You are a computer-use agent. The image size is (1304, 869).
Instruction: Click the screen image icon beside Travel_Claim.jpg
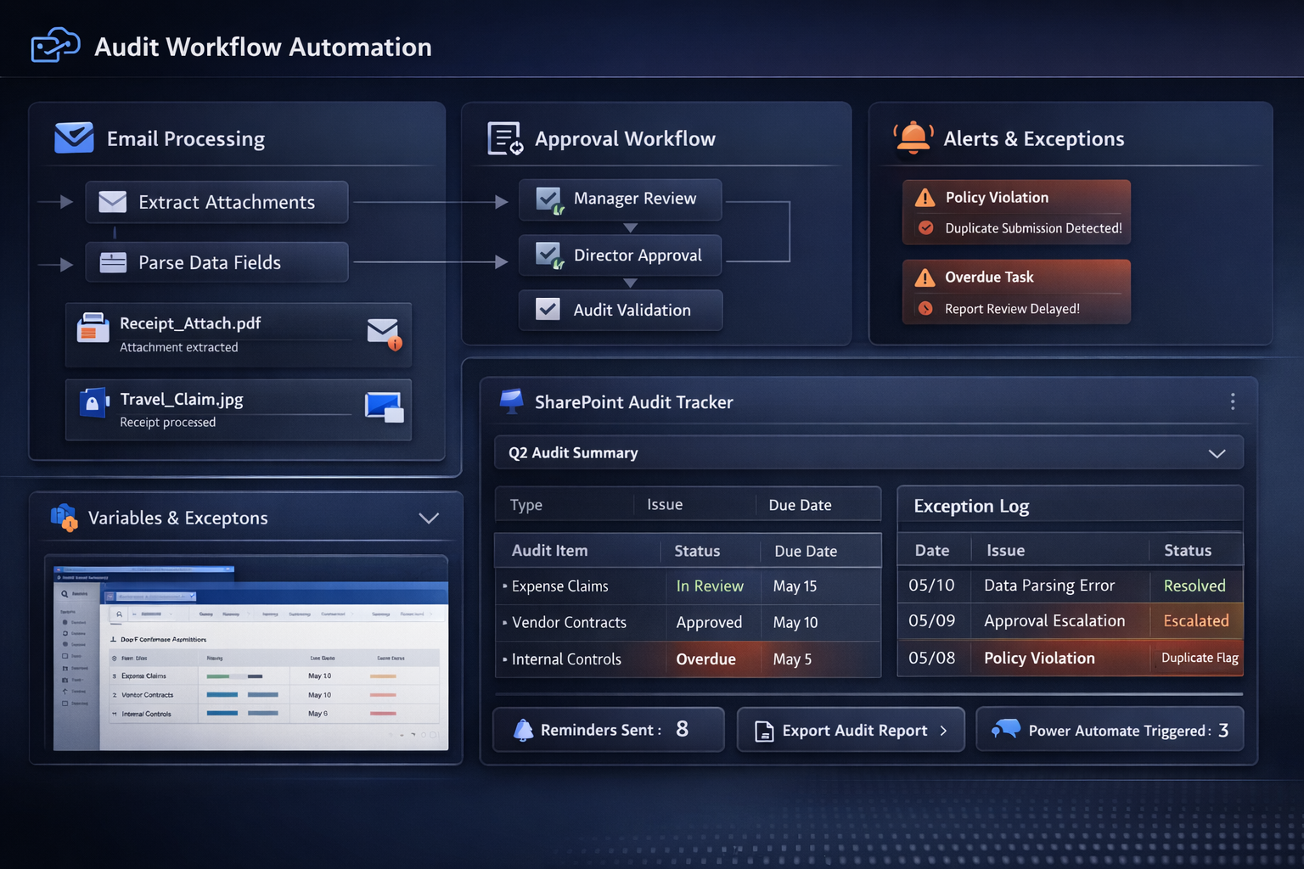pos(384,407)
